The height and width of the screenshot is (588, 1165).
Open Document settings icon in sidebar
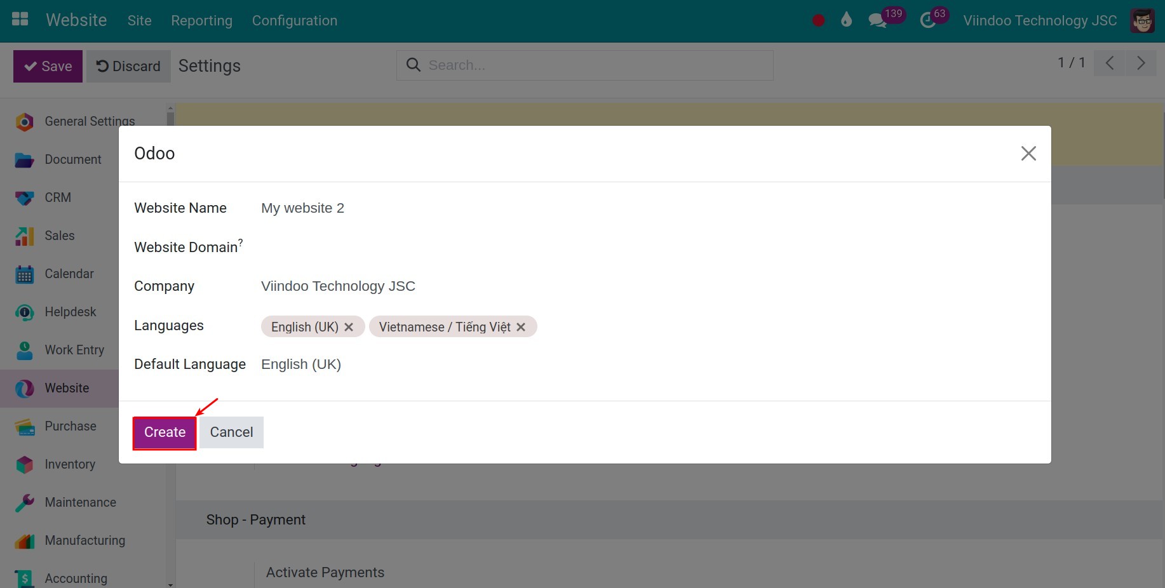24,159
